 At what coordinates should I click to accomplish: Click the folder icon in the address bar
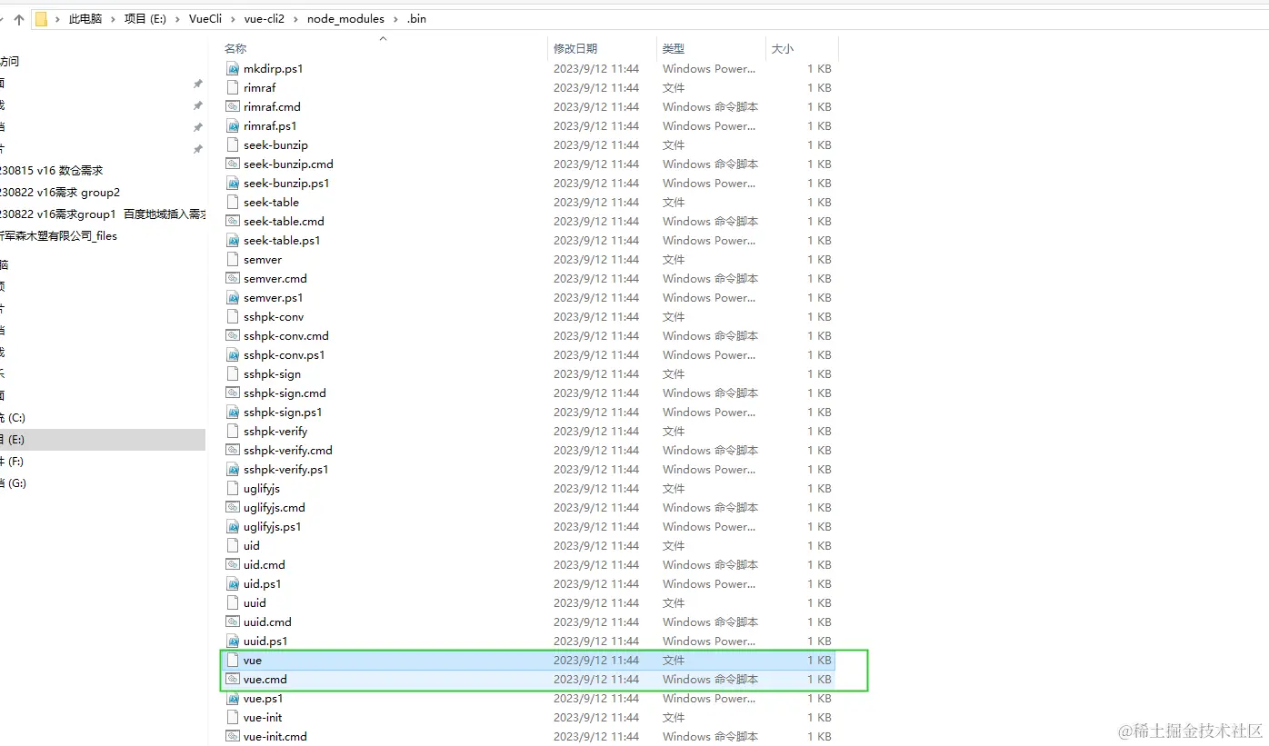point(41,19)
